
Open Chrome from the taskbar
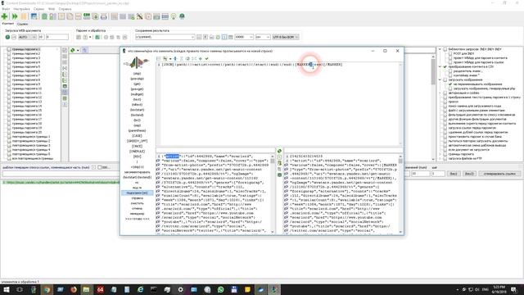(x=47, y=289)
